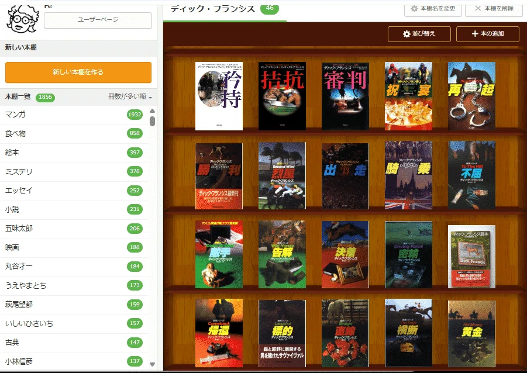Add a book using 本の追加

488,34
